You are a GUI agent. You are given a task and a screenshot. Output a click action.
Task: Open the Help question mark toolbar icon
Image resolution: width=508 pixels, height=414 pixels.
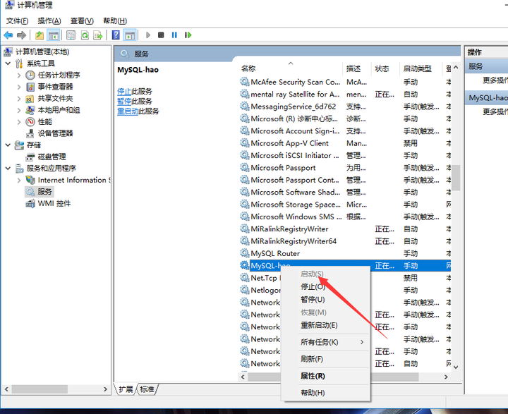pos(116,35)
